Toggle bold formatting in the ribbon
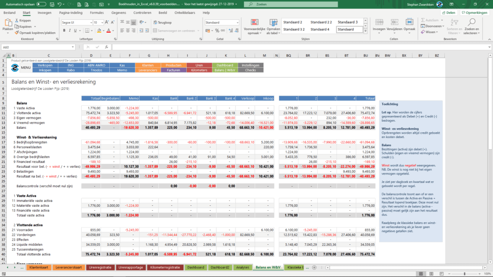The height and width of the screenshot is (277, 493). click(x=64, y=30)
